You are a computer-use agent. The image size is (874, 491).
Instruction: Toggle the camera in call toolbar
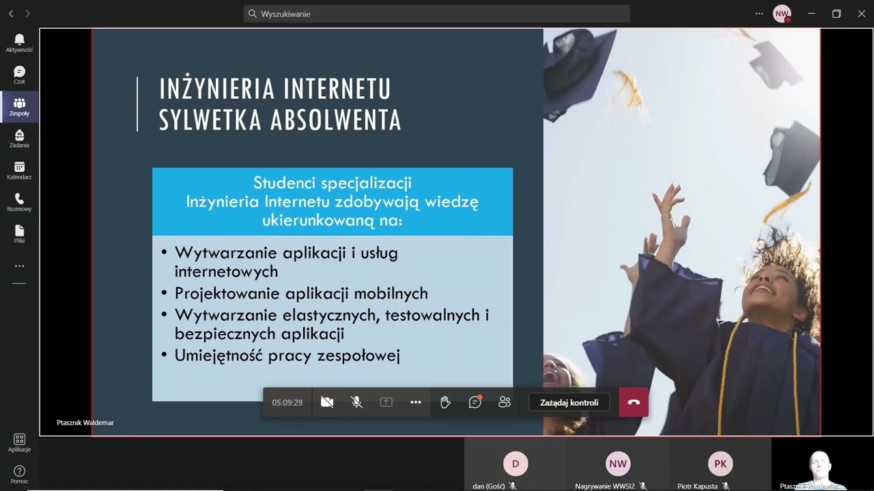(327, 402)
